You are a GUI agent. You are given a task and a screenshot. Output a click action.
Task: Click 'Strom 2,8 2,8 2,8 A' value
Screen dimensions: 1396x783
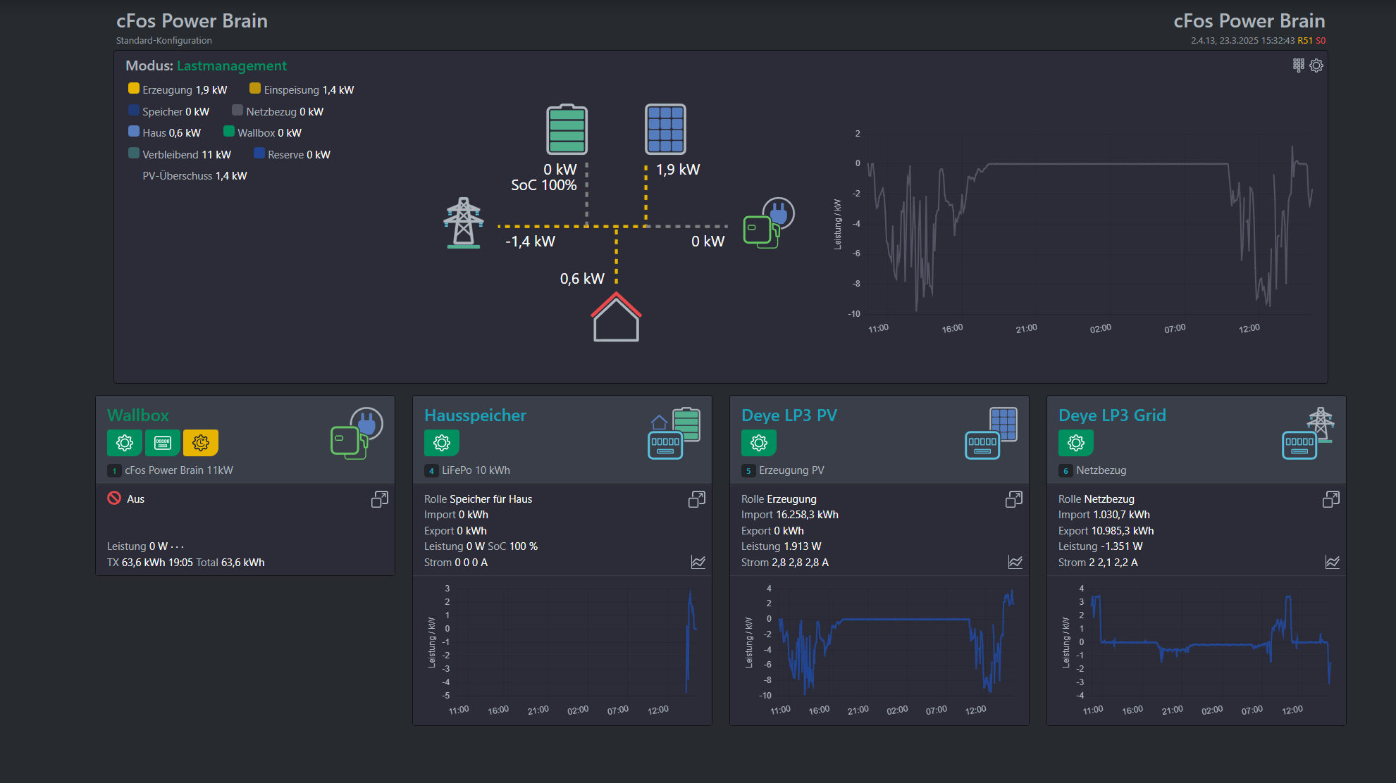coord(785,563)
